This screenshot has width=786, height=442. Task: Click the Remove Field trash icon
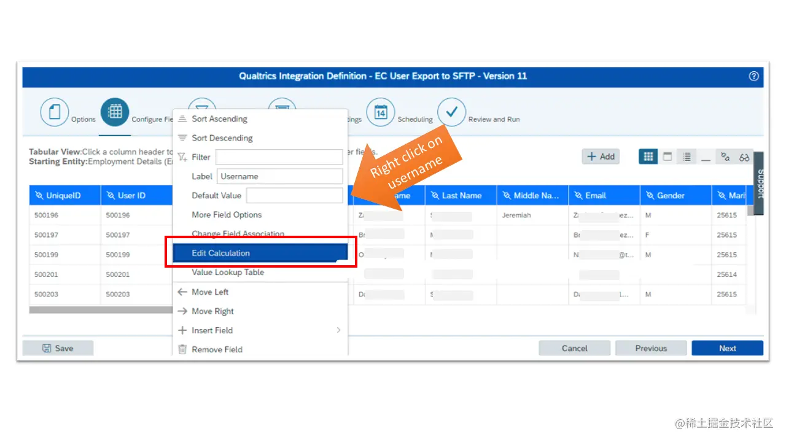[182, 349]
